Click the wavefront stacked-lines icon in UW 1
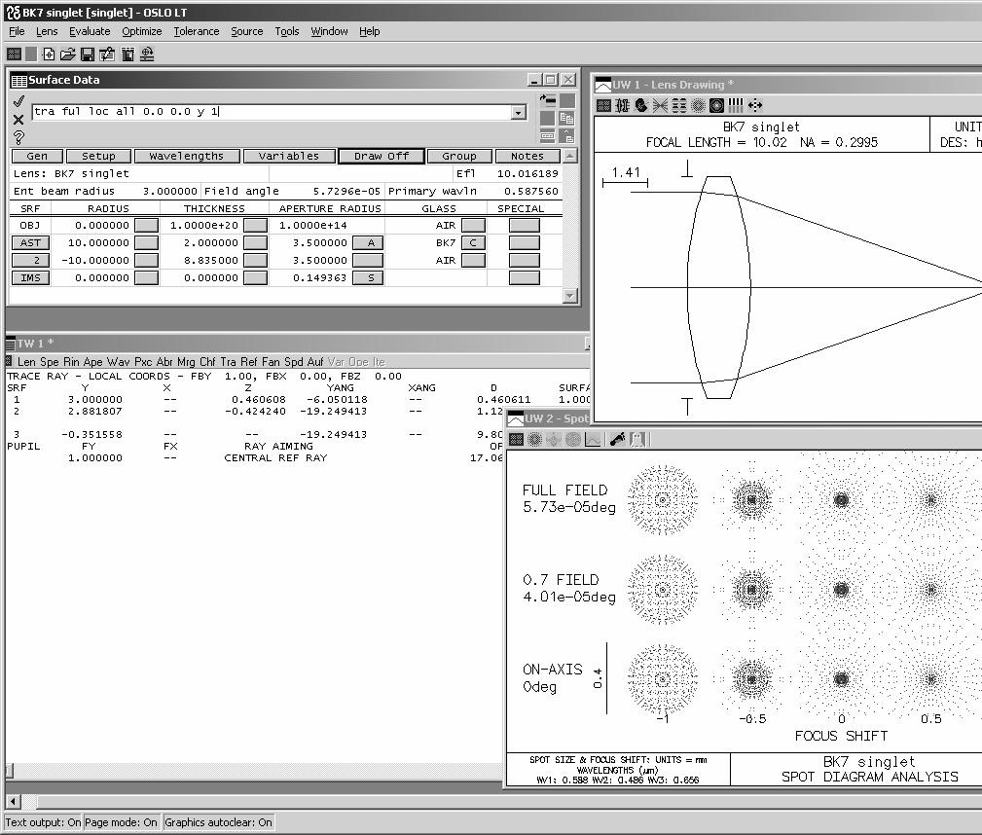This screenshot has height=835, width=982. point(679,105)
